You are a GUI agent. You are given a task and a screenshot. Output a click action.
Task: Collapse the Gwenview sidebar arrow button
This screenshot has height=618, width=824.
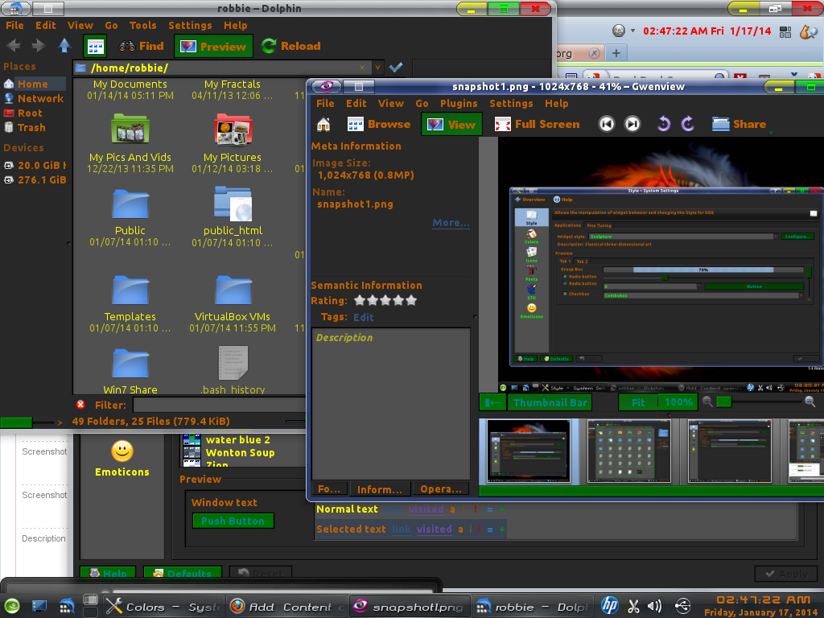click(493, 402)
